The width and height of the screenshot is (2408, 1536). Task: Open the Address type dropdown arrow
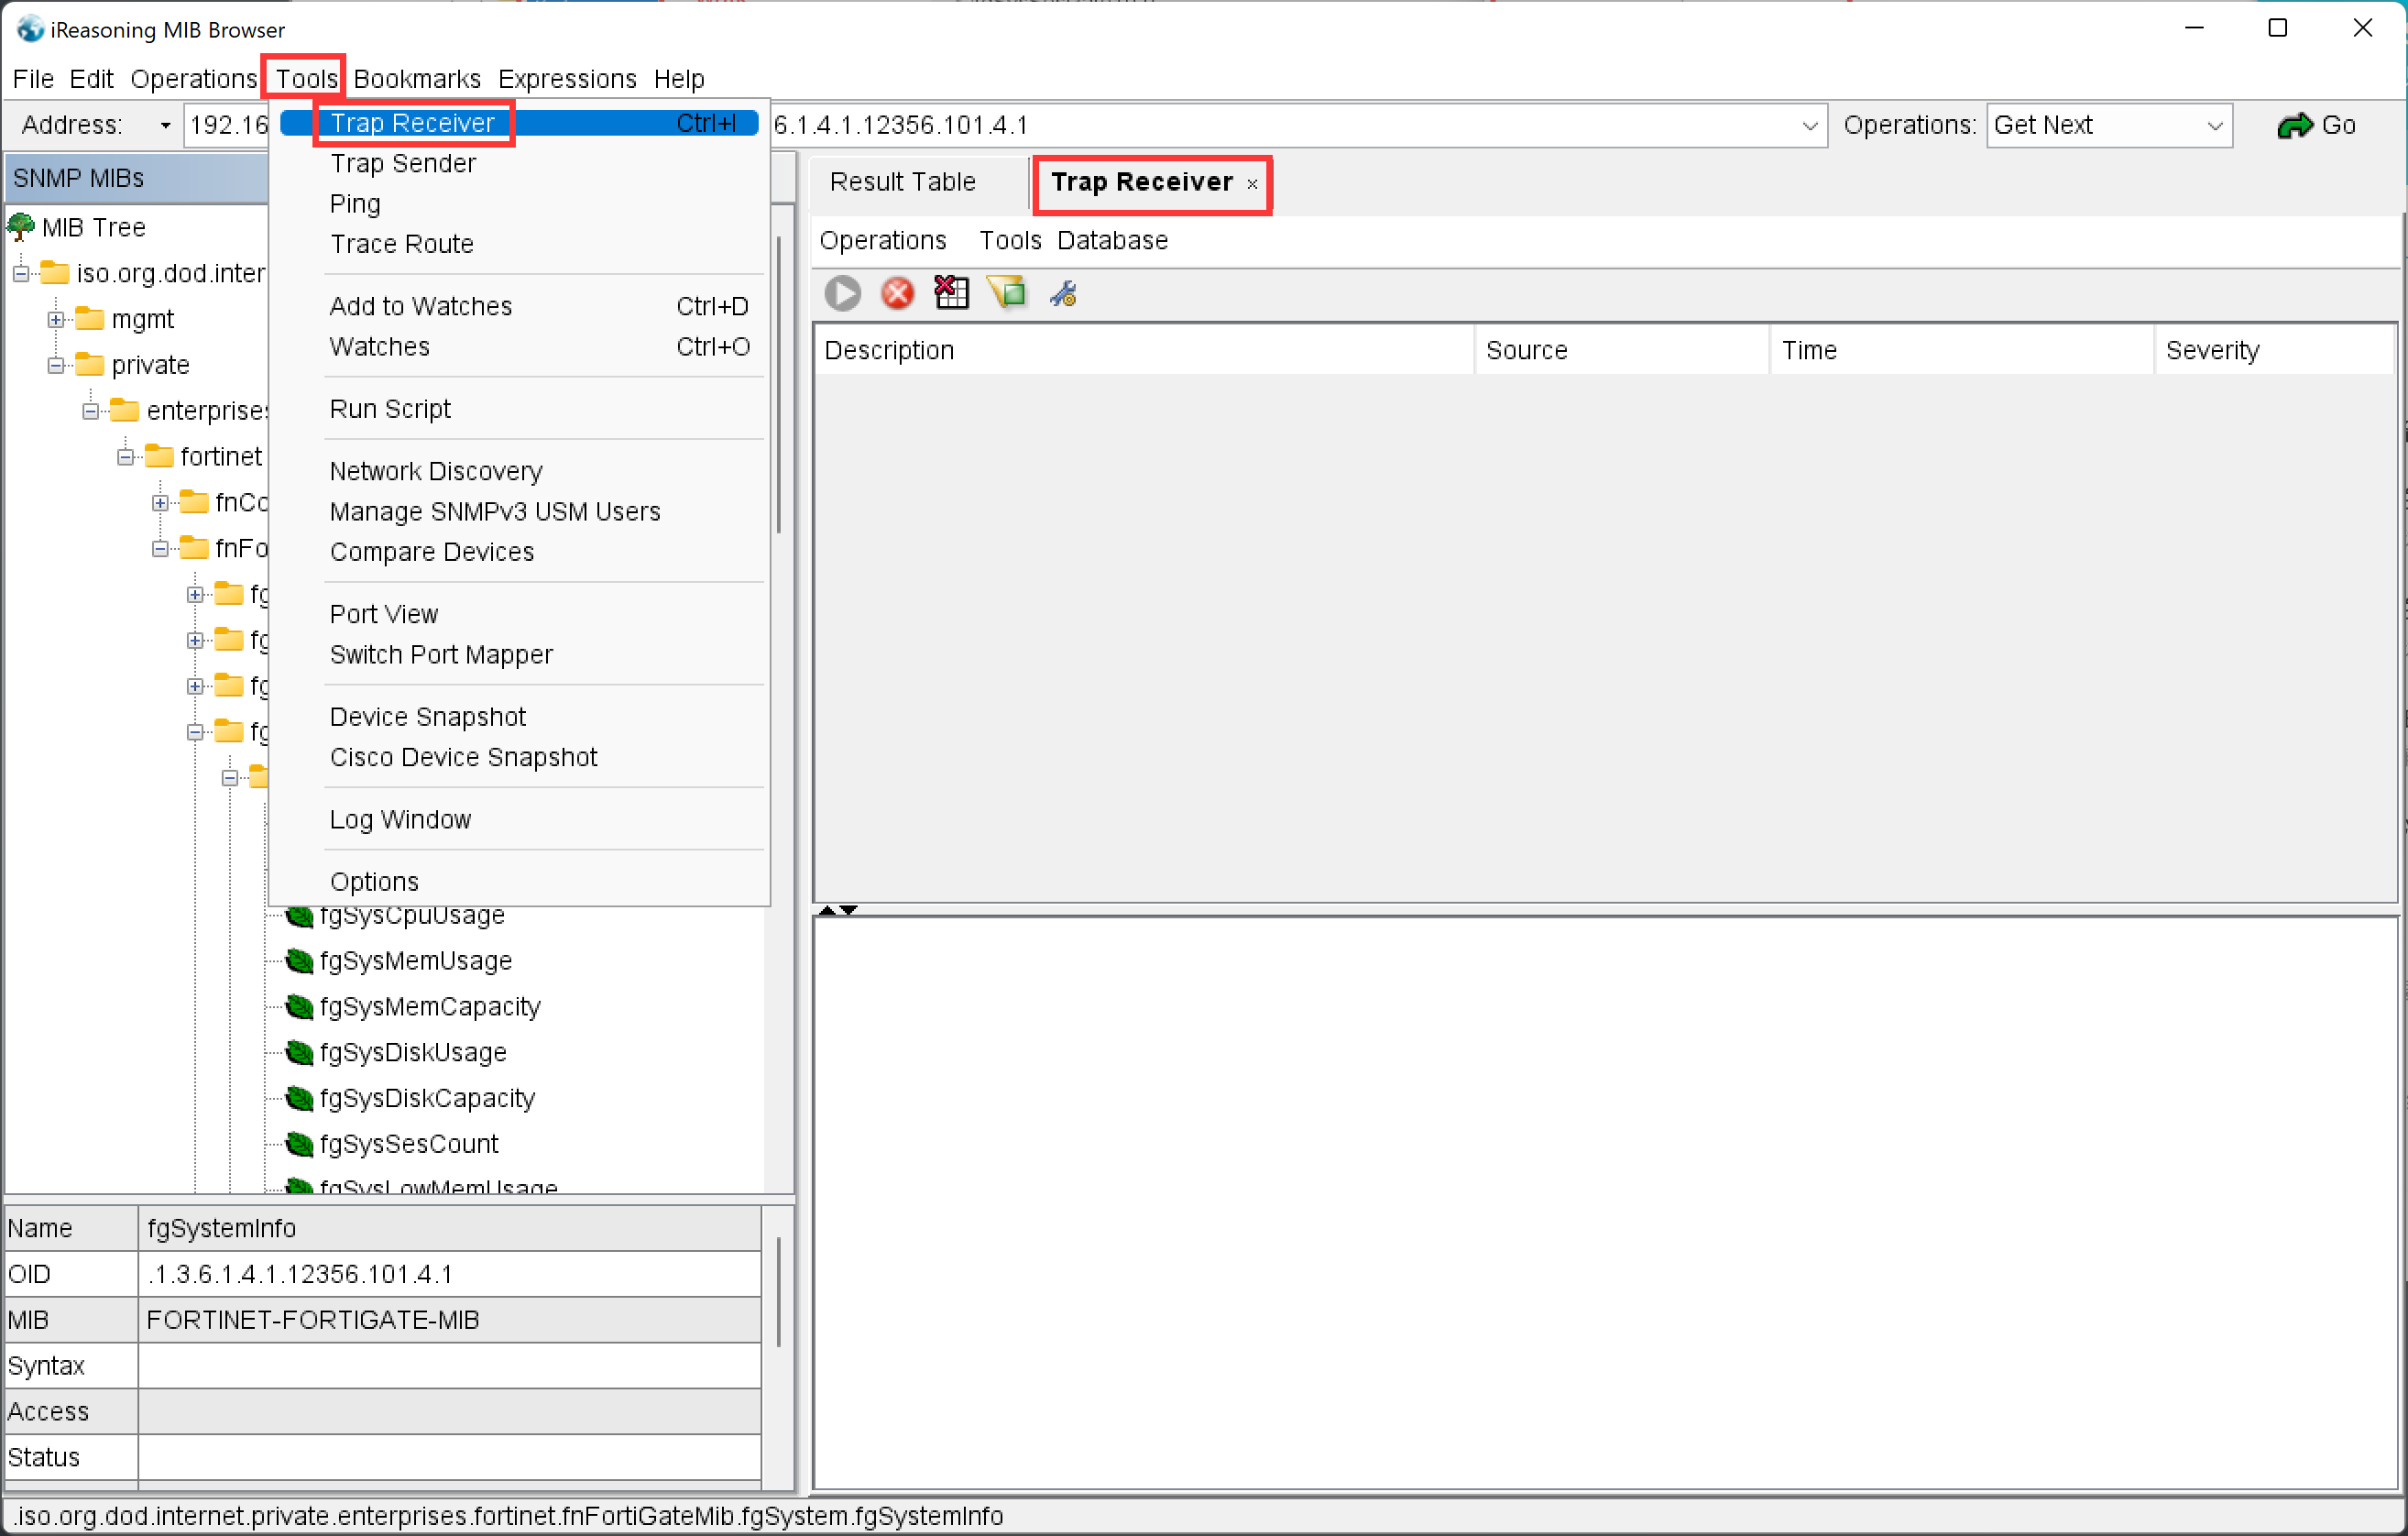pyautogui.click(x=165, y=125)
